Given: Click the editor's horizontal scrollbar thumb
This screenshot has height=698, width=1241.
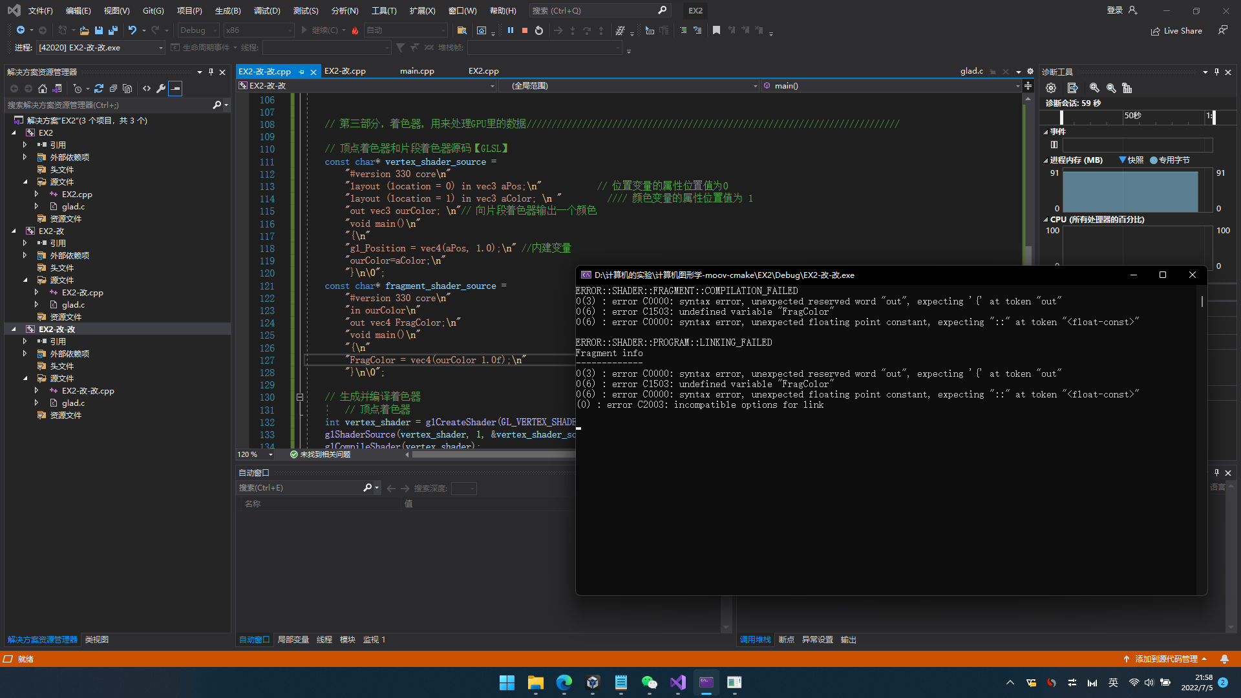Looking at the screenshot, I should [491, 454].
